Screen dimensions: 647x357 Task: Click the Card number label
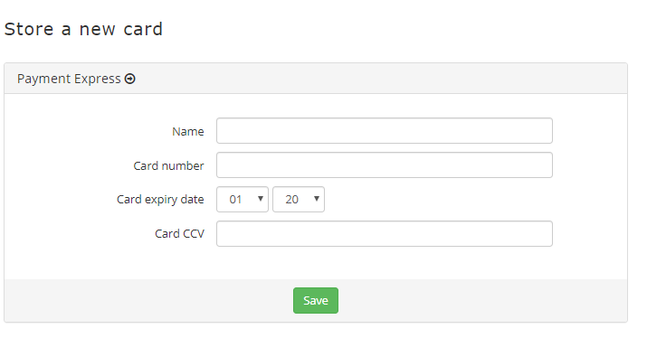(x=169, y=165)
